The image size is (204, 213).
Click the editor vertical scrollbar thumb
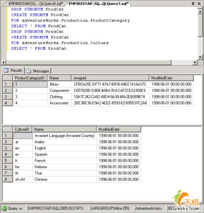coord(200,25)
